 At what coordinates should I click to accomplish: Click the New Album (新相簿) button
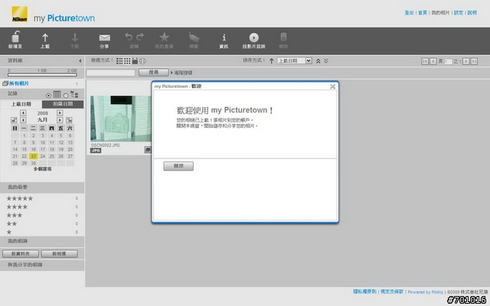(59, 254)
